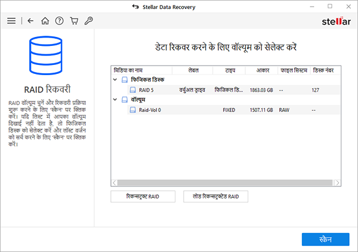Select the Raid-Vol 0 volume row
The width and height of the screenshot is (358, 252).
click(x=233, y=110)
